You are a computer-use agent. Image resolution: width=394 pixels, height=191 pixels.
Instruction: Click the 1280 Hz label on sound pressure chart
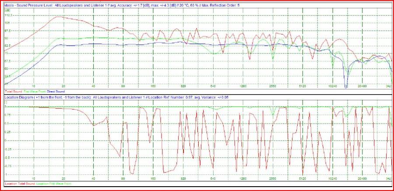click(243, 86)
